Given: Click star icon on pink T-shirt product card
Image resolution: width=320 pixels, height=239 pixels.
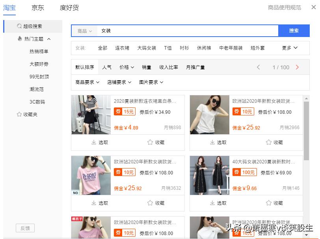Looking at the screenshot, I should tap(150, 203).
